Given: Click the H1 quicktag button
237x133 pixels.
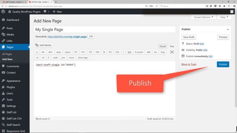Looking at the screenshot, I should 76,52.
